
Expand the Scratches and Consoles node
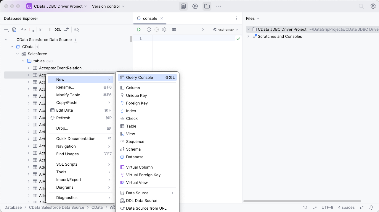click(248, 36)
